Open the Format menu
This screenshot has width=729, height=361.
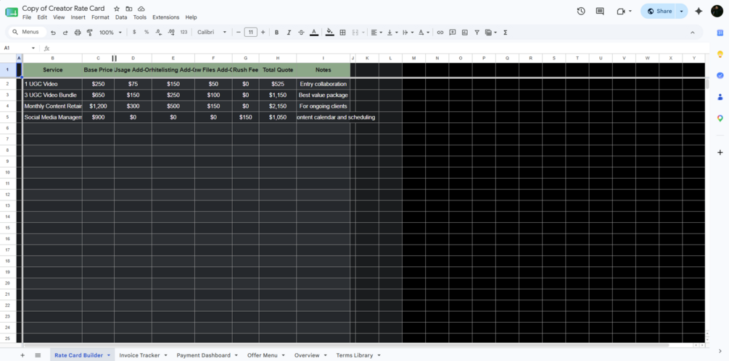coord(100,17)
